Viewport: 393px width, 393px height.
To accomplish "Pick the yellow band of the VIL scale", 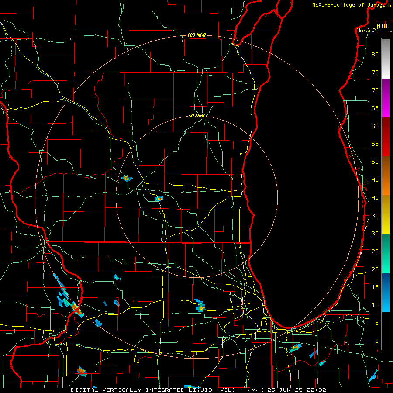I will point(386,215).
